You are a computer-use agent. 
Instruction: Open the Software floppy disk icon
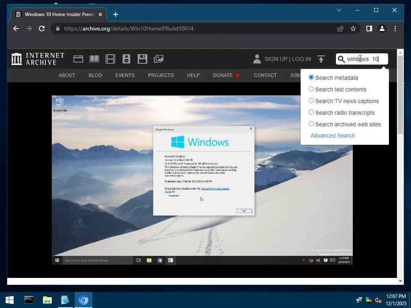point(142,59)
